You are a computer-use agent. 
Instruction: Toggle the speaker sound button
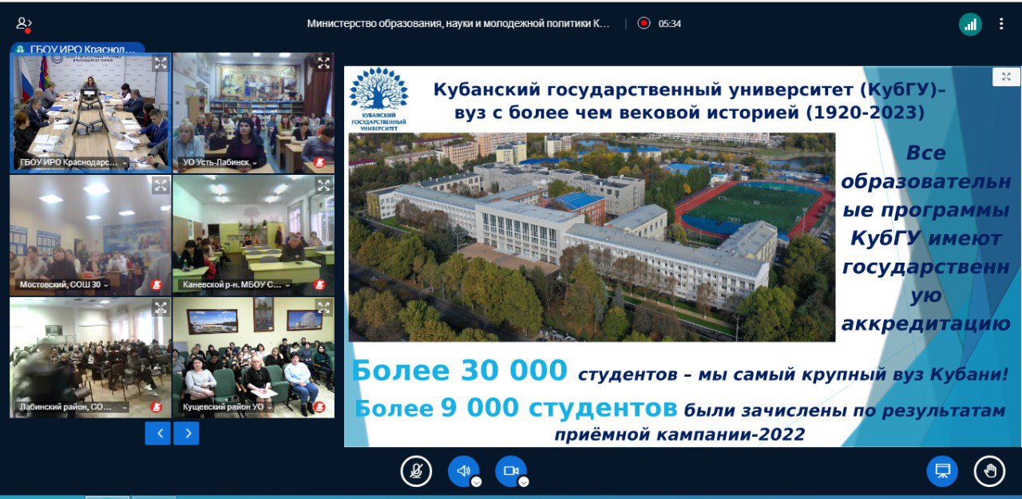click(463, 471)
